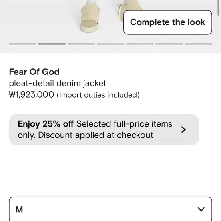Show the fourth product image via indicator
Image resolution: width=221 pixels, height=221 pixels.
[x=110, y=44]
